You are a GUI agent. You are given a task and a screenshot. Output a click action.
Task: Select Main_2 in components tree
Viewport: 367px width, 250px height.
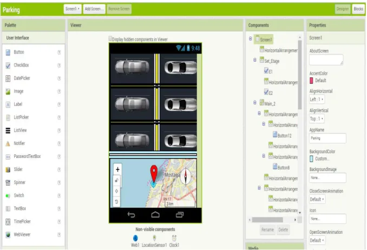point(267,103)
